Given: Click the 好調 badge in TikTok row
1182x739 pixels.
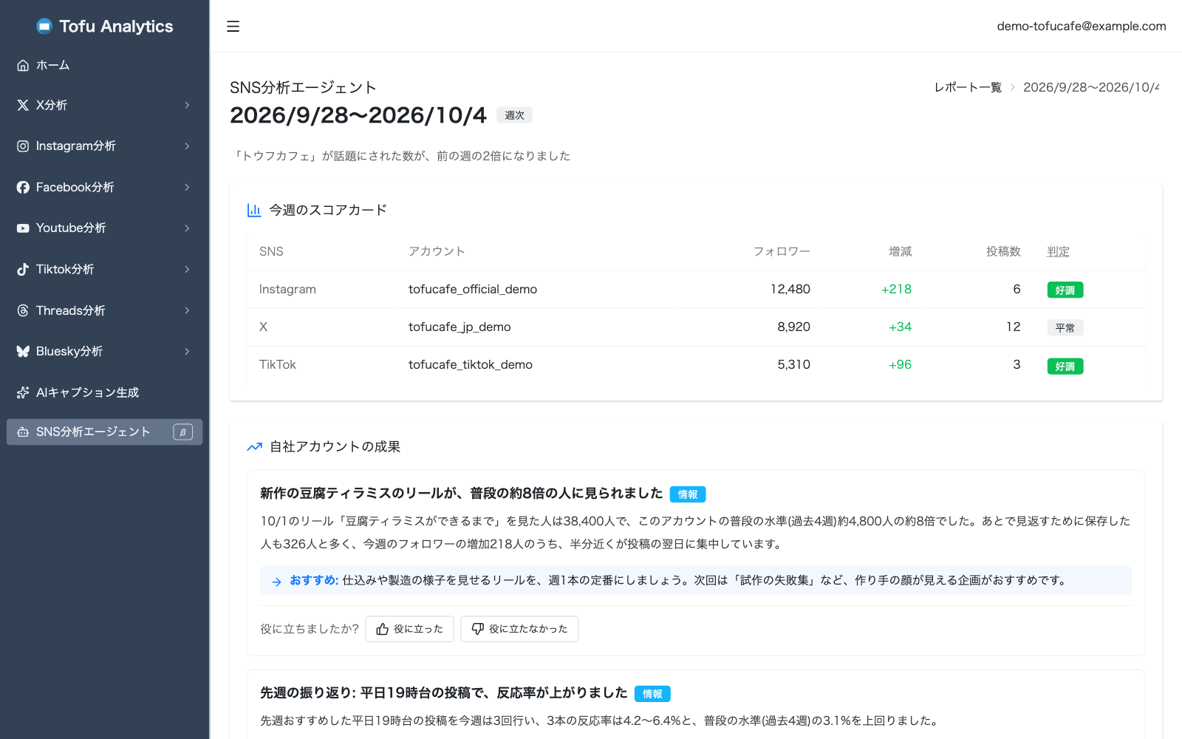Looking at the screenshot, I should [x=1065, y=367].
